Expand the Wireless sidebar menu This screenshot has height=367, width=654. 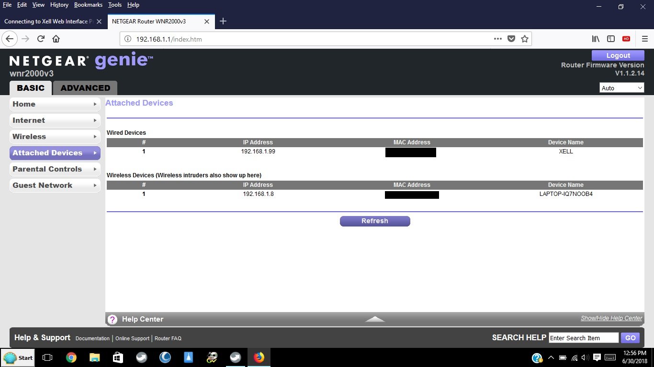[55, 137]
